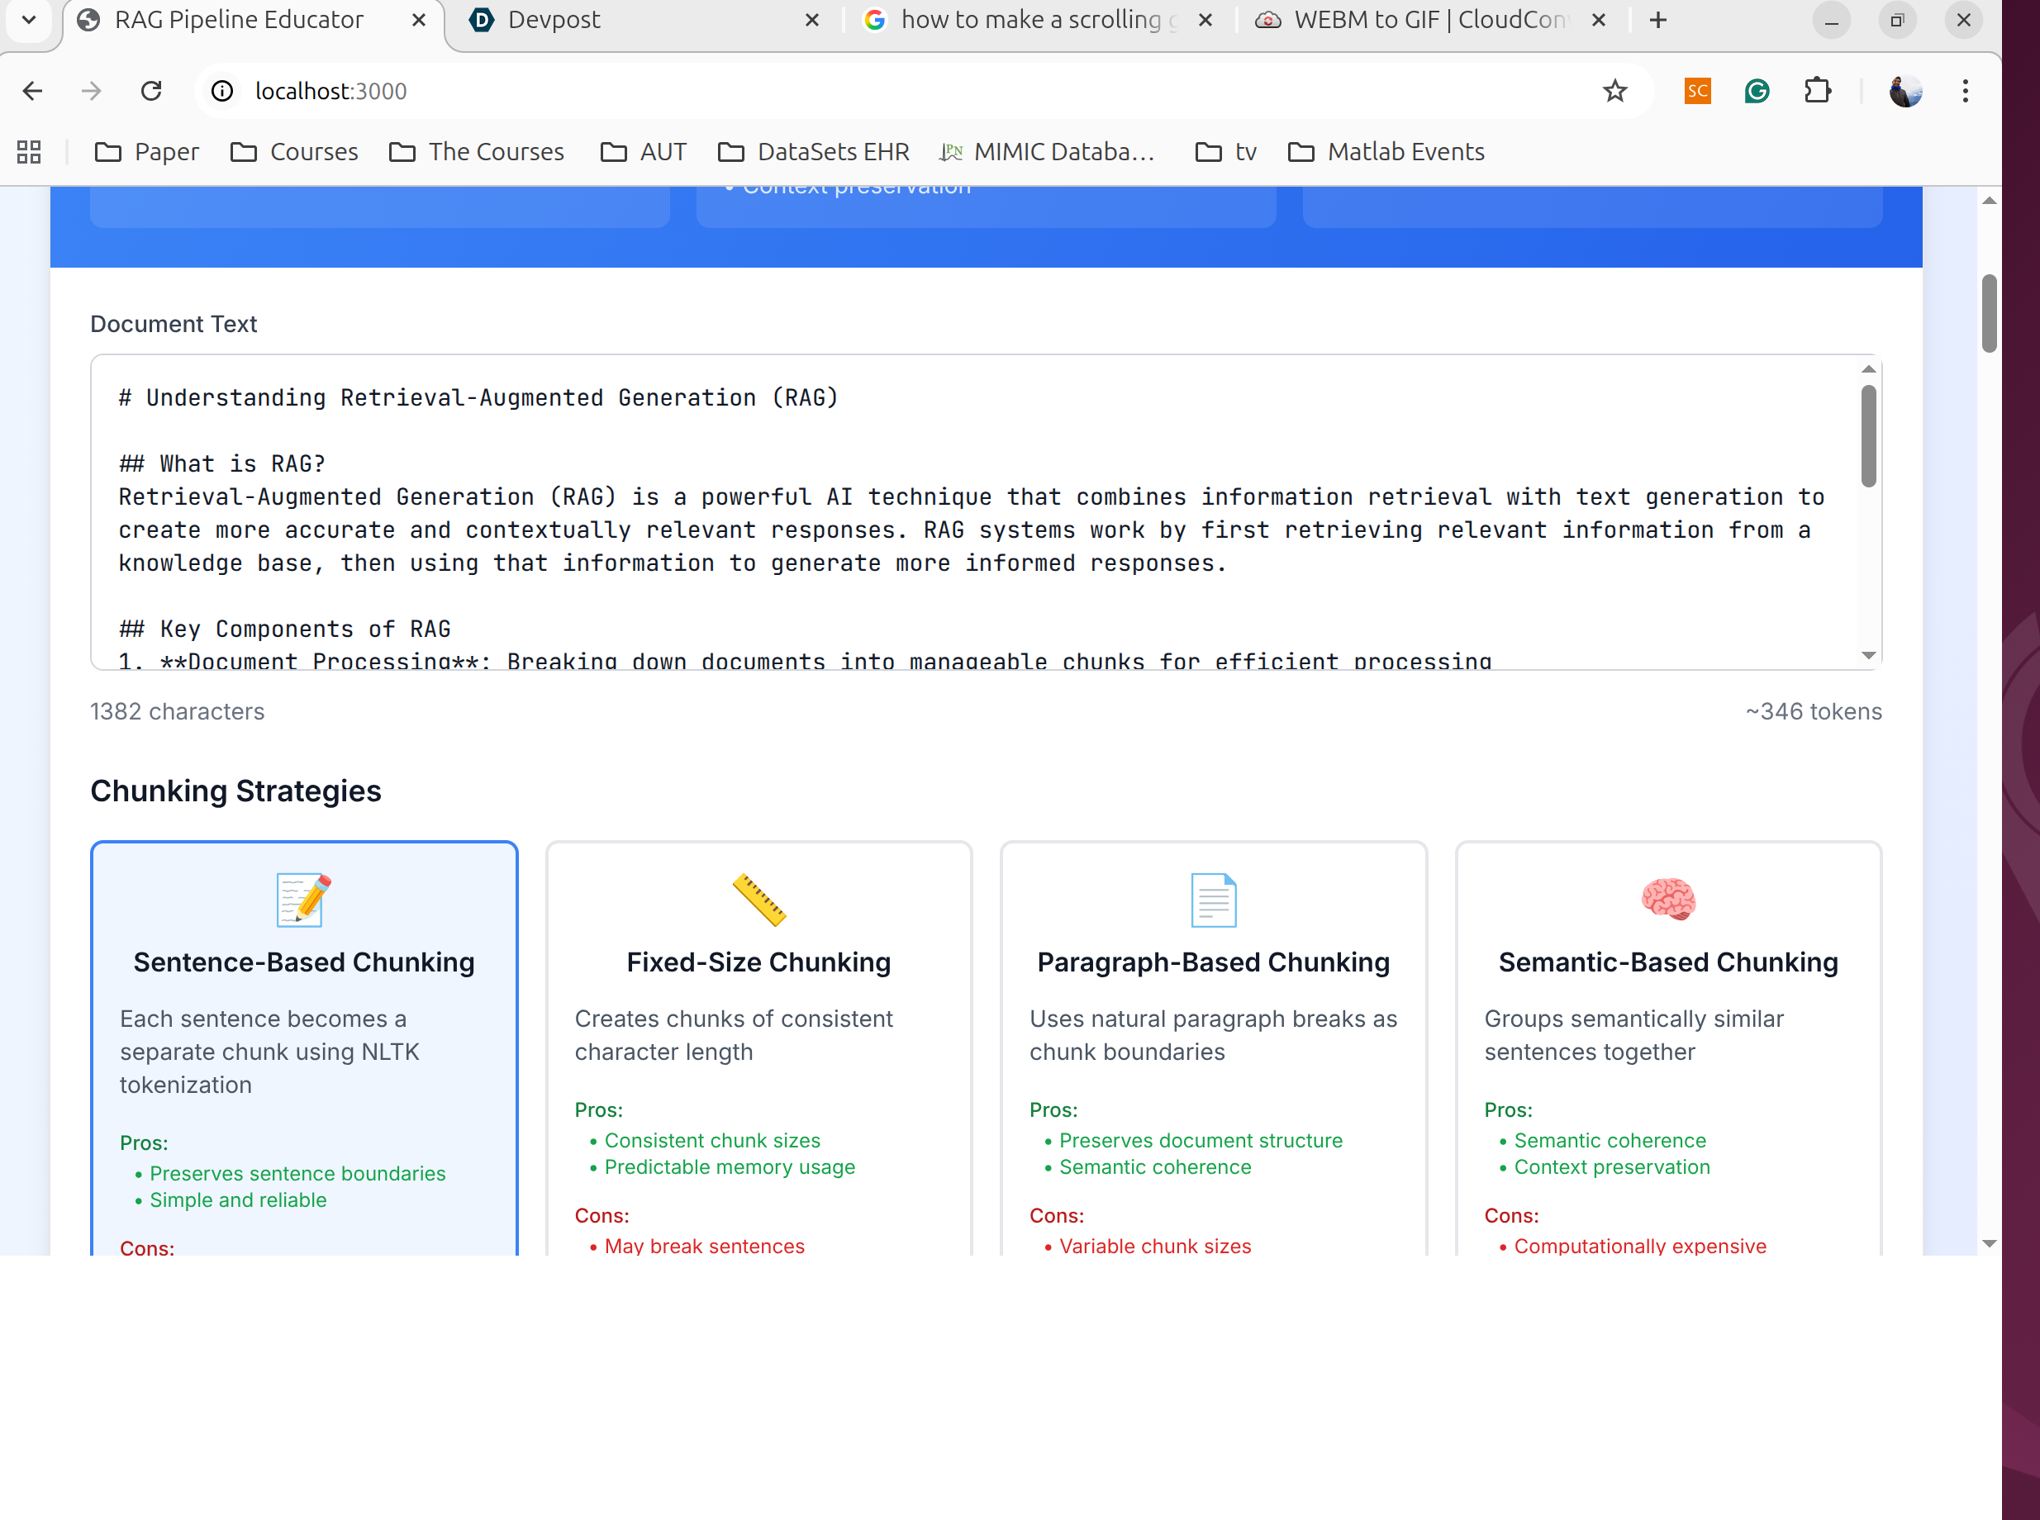The image size is (2040, 1520).
Task: Click the browser reload icon
Action: click(151, 91)
